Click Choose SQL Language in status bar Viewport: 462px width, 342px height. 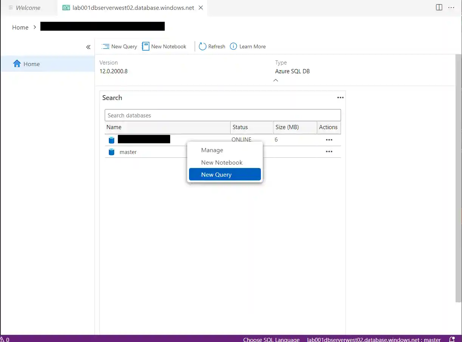271,339
